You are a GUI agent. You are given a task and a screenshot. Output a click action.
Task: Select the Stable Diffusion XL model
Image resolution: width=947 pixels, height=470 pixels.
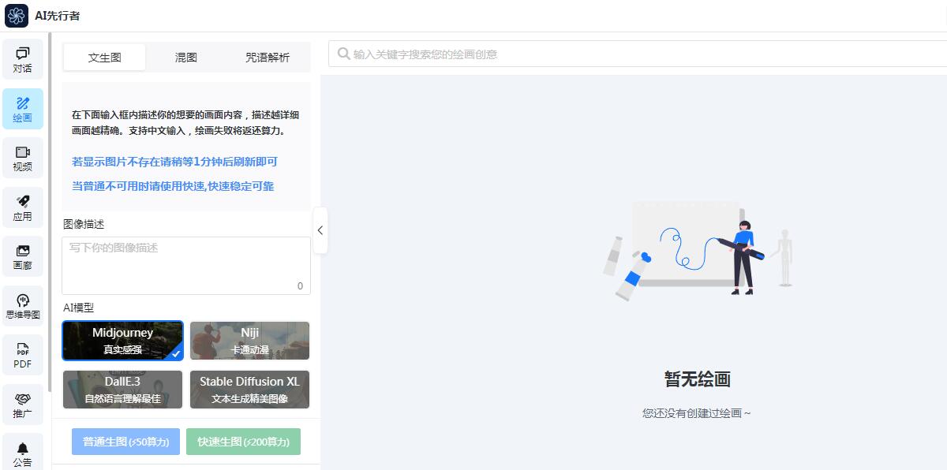(x=249, y=390)
